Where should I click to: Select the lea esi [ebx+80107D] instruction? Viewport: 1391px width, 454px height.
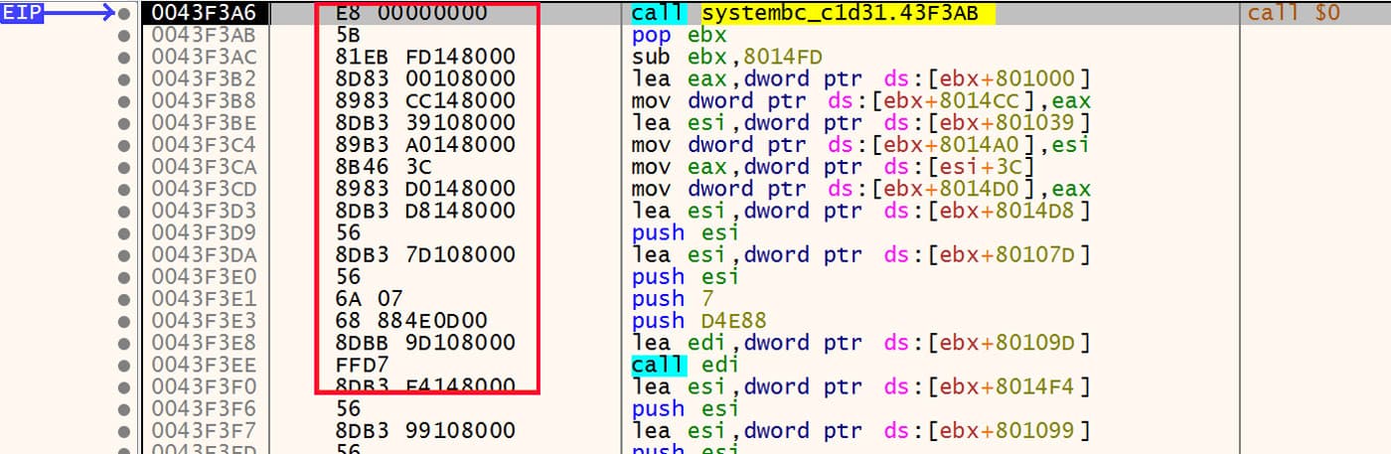(x=861, y=254)
